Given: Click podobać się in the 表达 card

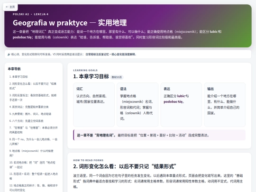Looking at the screenshot, I should pos(173,102).
